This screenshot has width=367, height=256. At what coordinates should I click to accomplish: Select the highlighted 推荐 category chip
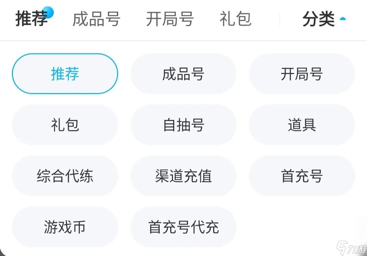(65, 74)
